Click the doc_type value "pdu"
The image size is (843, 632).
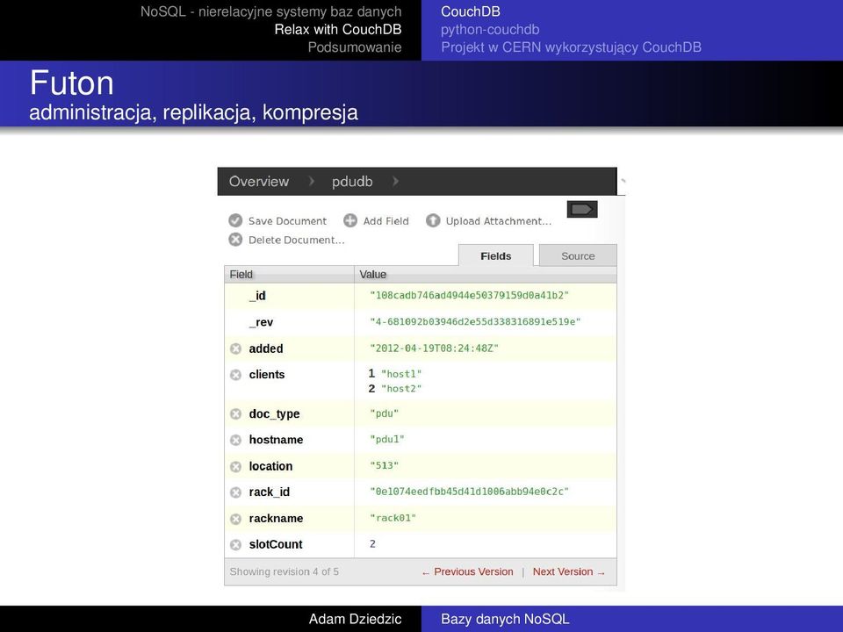point(385,413)
